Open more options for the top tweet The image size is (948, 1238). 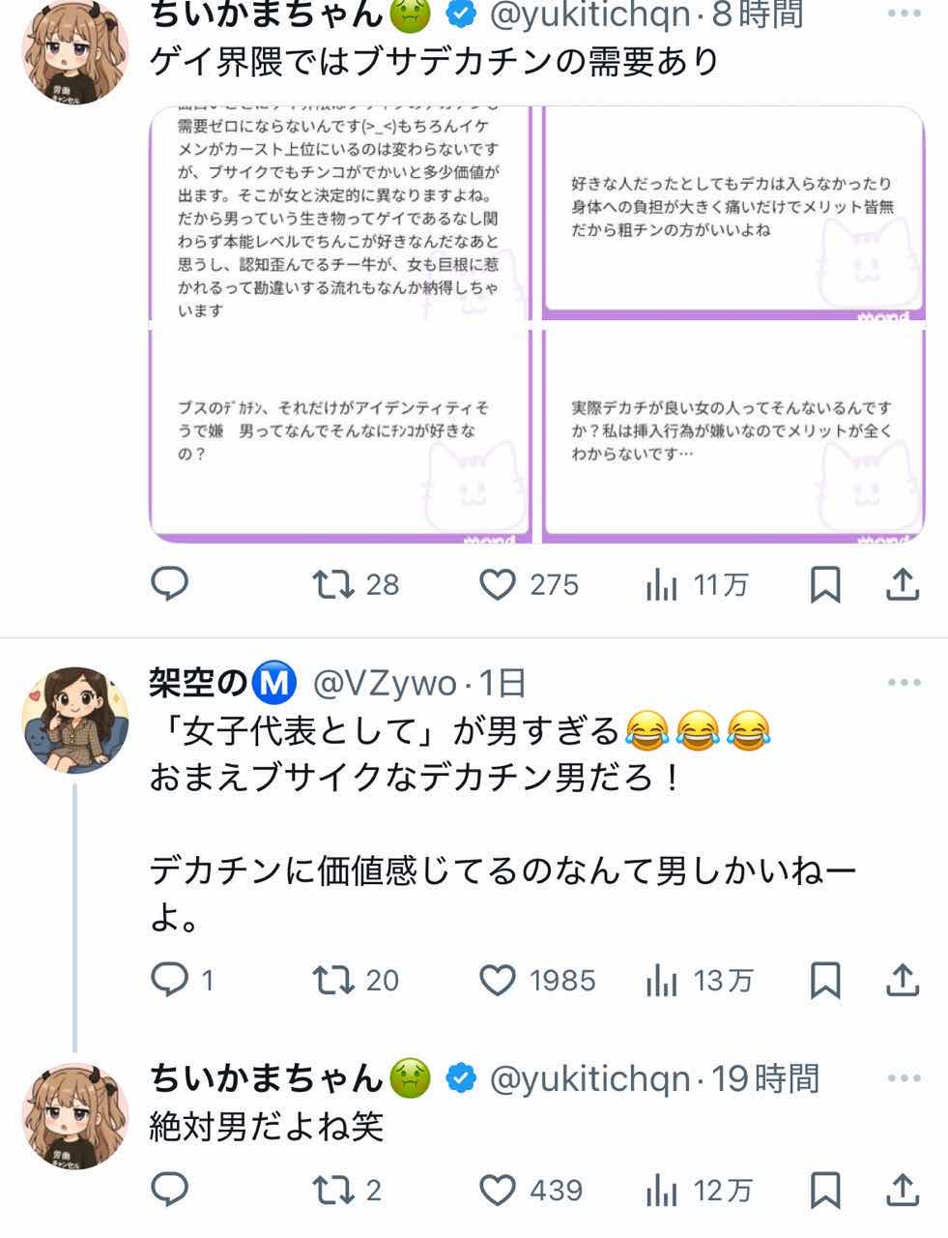click(904, 14)
